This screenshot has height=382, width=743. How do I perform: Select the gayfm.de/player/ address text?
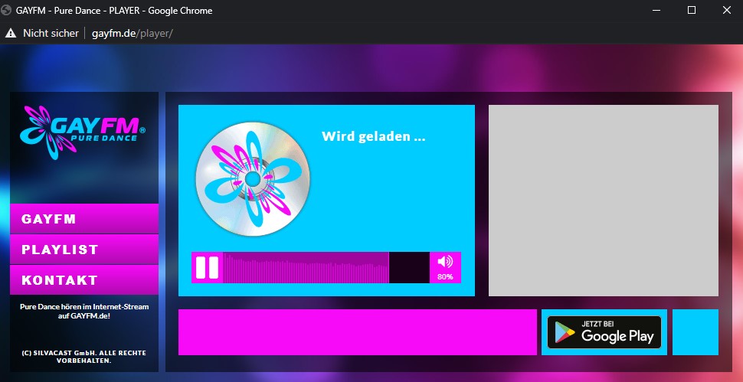(x=132, y=33)
